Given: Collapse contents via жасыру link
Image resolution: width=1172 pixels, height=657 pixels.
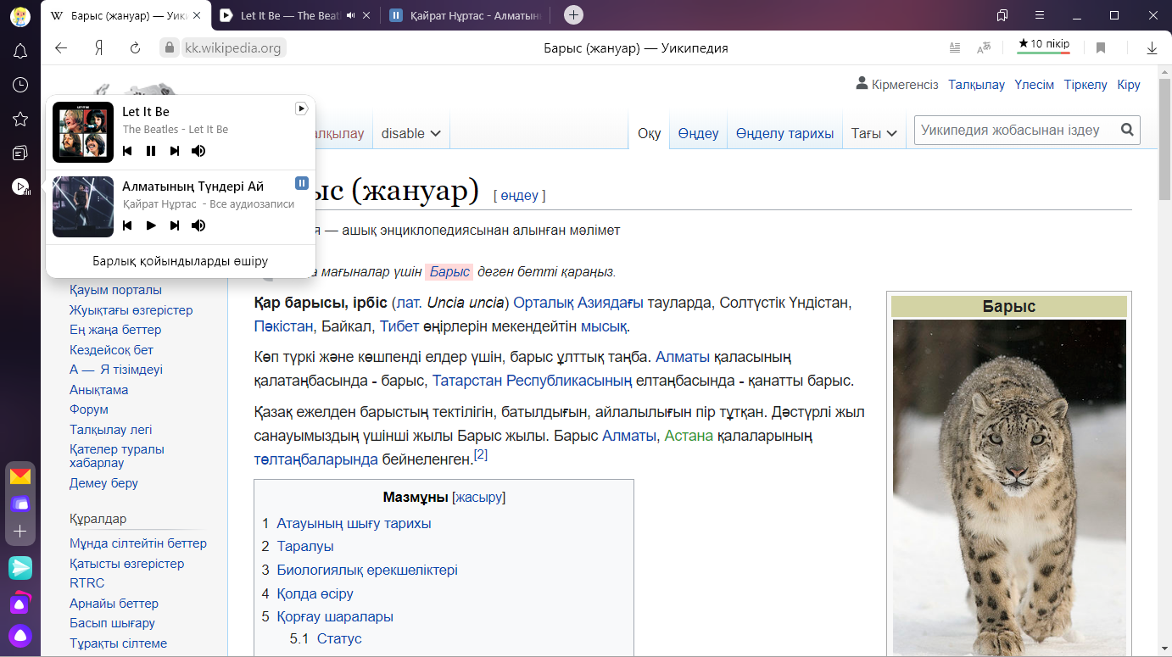Looking at the screenshot, I should click(x=479, y=498).
